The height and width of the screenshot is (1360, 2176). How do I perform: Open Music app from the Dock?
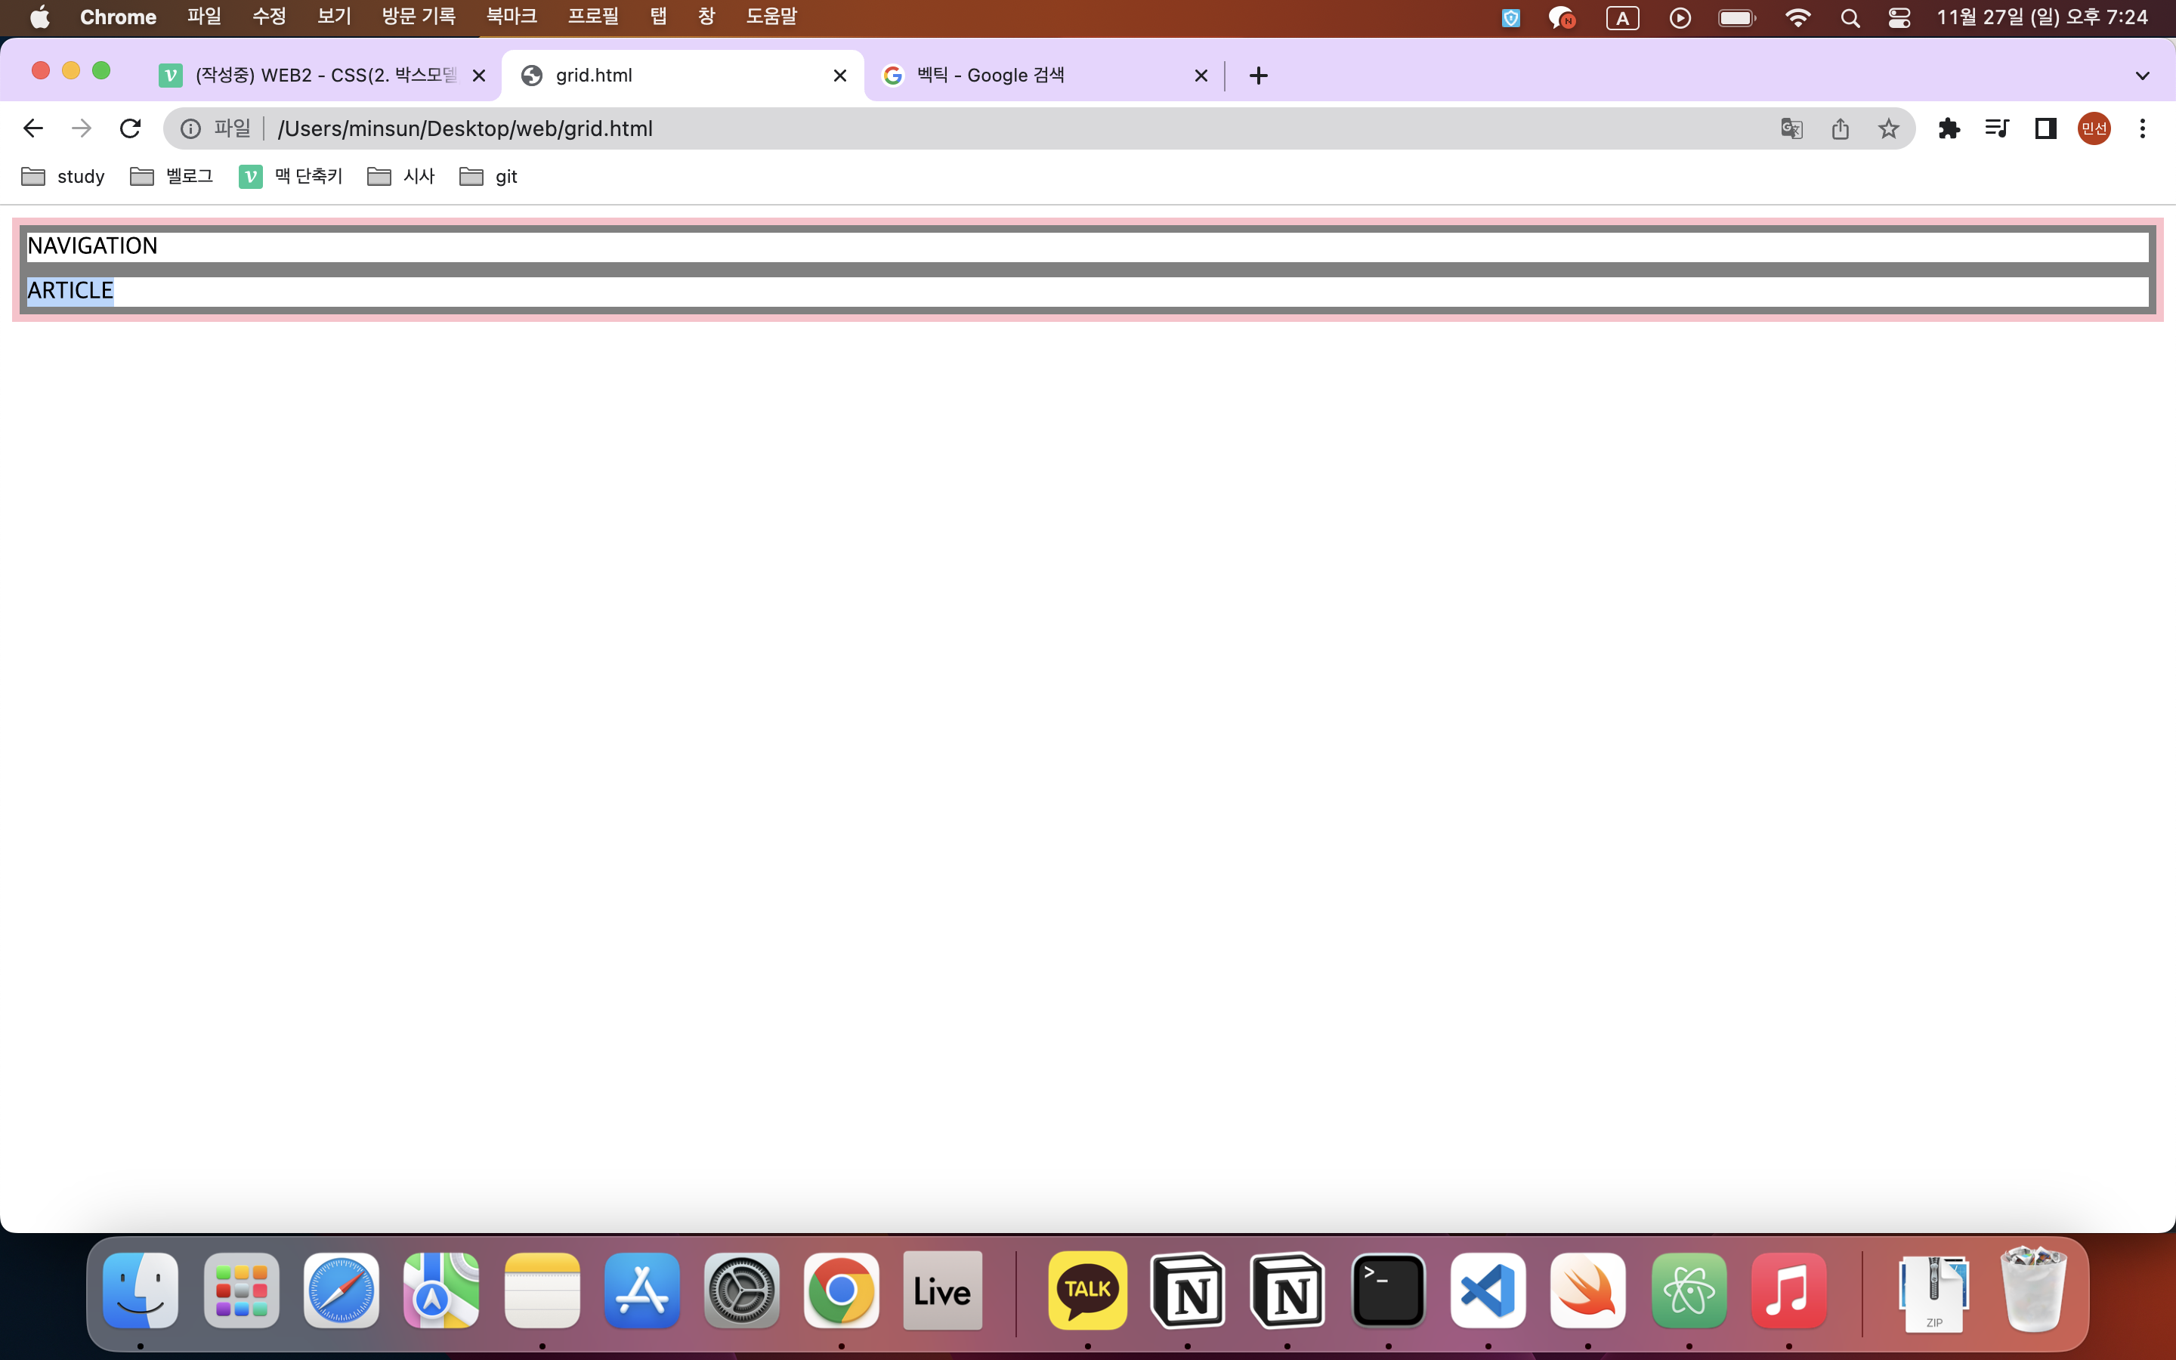pos(1788,1290)
